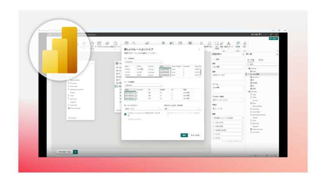Screen dimensions: 326x183
Task: Expand the Date hierarchy item in Calendar
Action: pyautogui.click(x=249, y=74)
